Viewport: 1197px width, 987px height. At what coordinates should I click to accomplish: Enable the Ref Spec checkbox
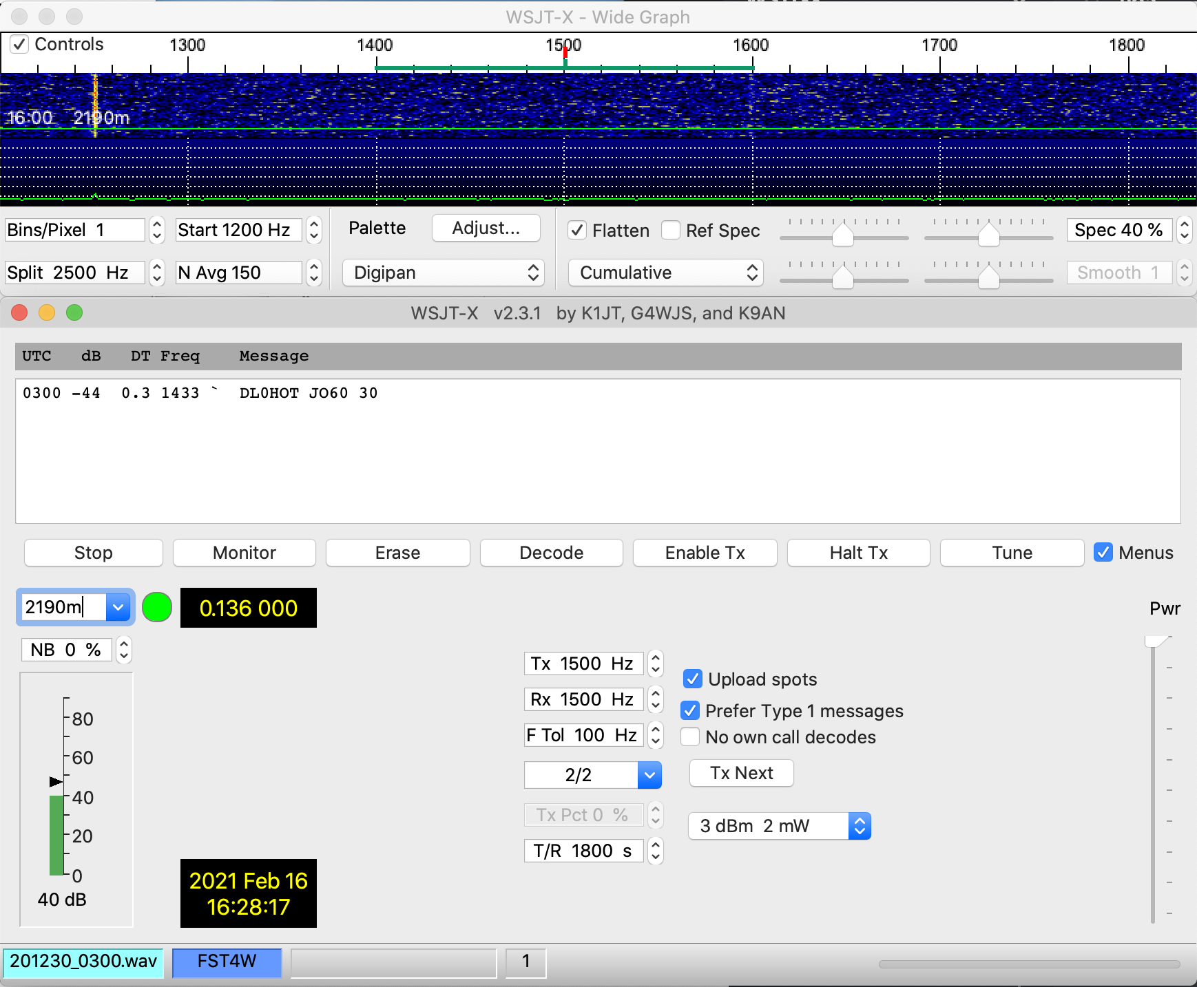pyautogui.click(x=671, y=231)
